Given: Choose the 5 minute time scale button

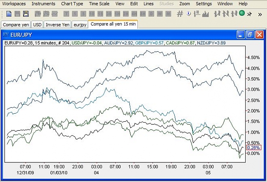Looking at the screenshot, I should point(83,14).
